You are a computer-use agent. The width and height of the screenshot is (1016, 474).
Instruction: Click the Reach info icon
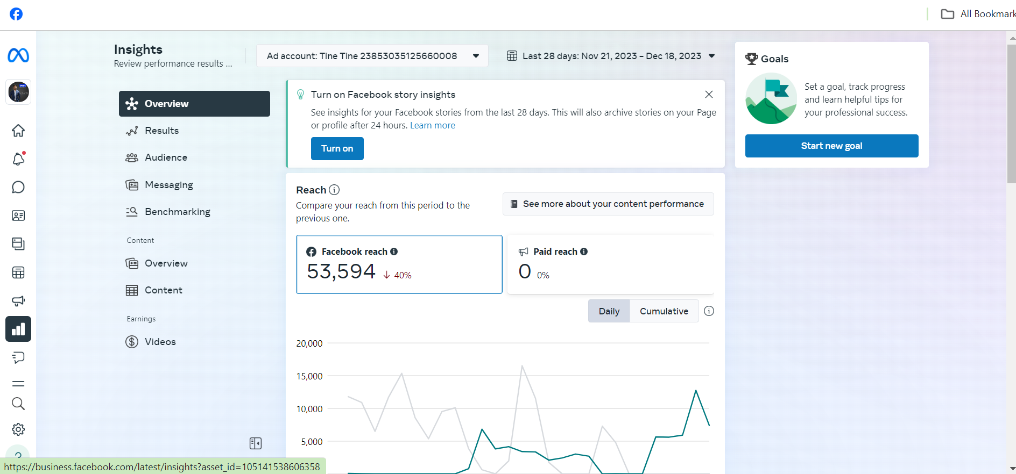334,190
